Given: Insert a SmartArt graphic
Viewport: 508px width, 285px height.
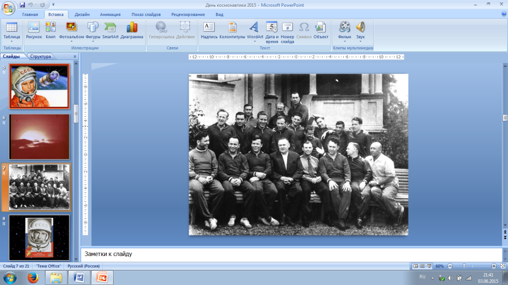Looking at the screenshot, I should click(110, 31).
